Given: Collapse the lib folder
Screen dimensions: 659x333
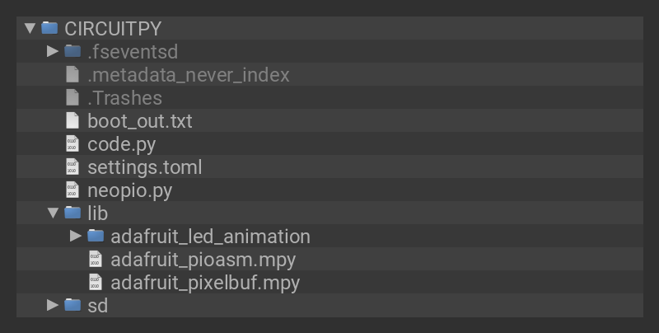Looking at the screenshot, I should coord(53,213).
